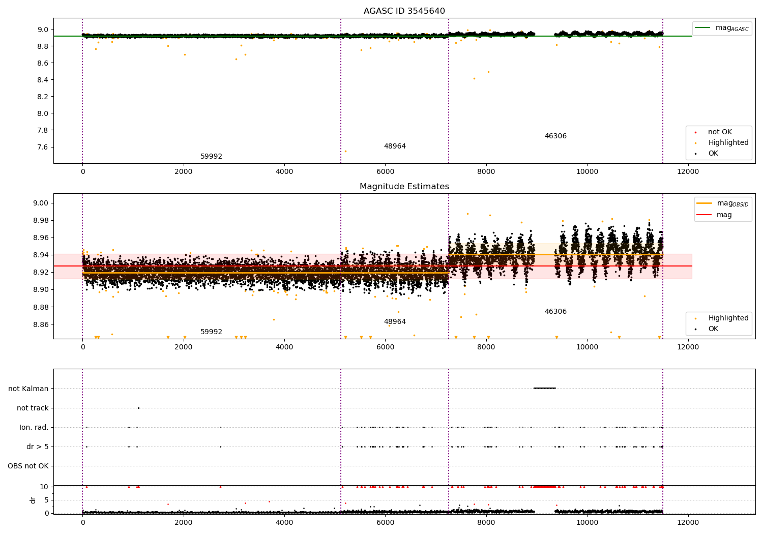Click the orange line sample beside mag OBSID
763x534 pixels.
click(705, 203)
